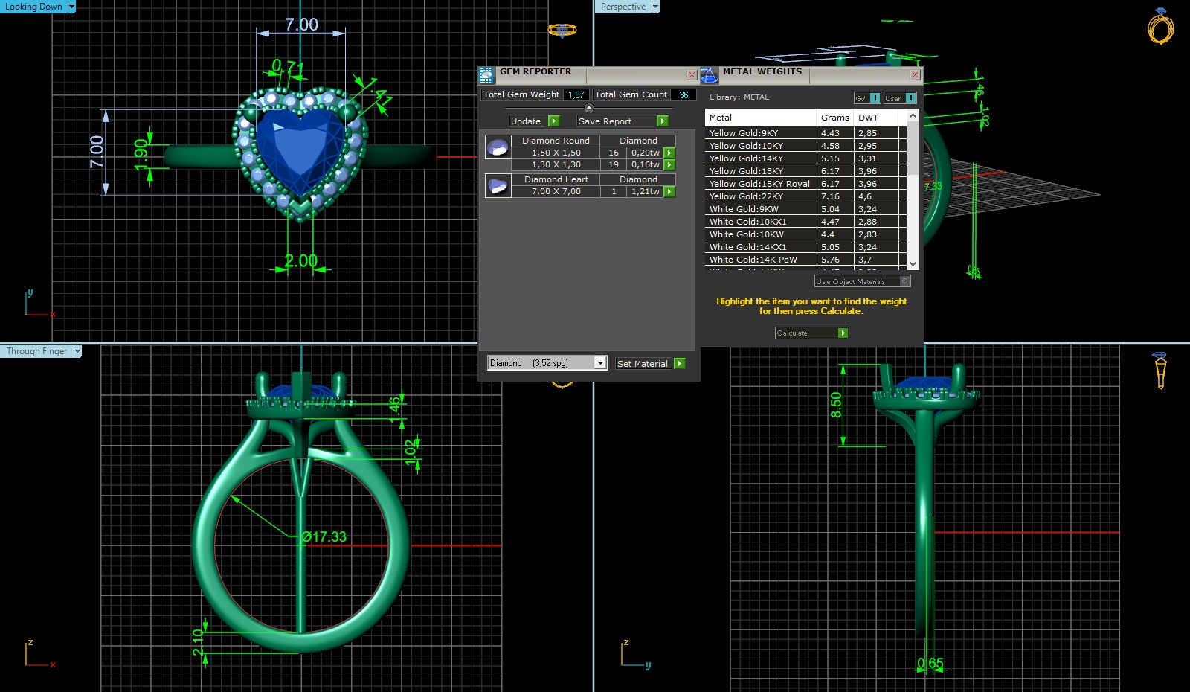Click the Calculate button
Image resolution: width=1190 pixels, height=692 pixels.
811,333
